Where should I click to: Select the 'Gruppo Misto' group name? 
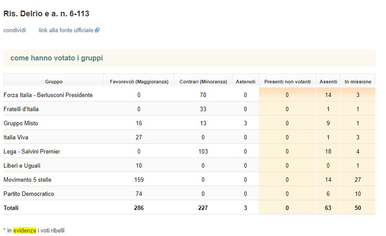tap(21, 123)
